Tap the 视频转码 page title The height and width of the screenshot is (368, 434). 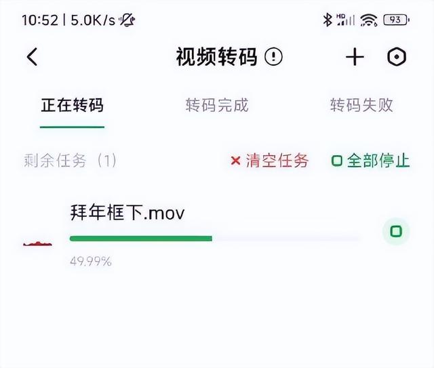tap(217, 57)
